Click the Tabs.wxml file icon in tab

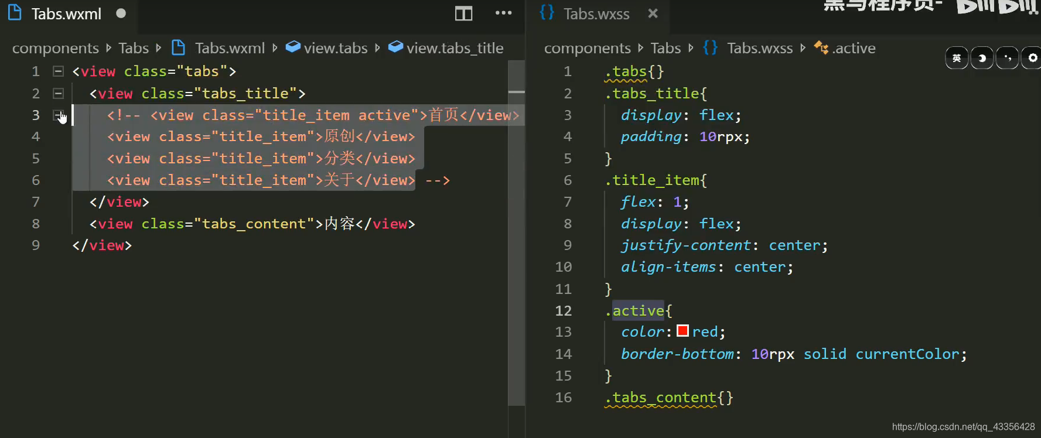[x=15, y=13]
